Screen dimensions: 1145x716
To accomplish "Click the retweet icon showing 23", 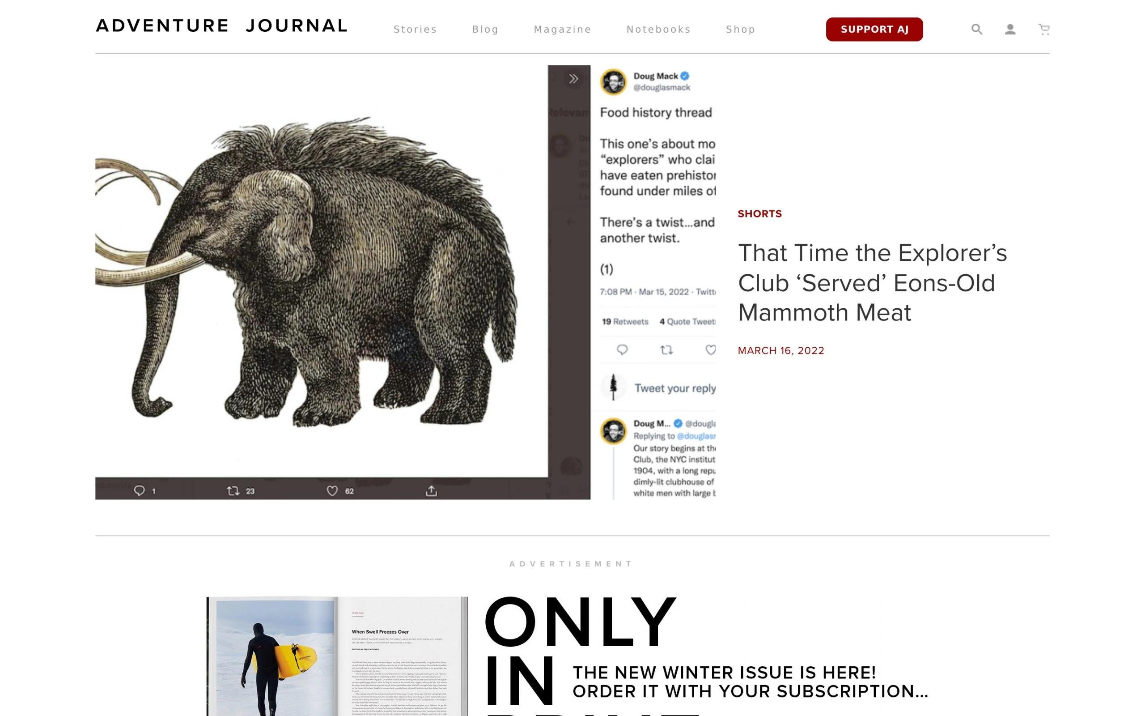I will pyautogui.click(x=233, y=490).
